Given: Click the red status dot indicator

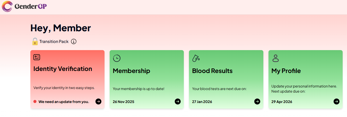Looking at the screenshot, I should tap(35, 101).
